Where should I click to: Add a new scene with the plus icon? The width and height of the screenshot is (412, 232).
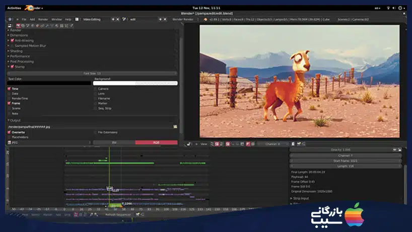tap(160, 19)
